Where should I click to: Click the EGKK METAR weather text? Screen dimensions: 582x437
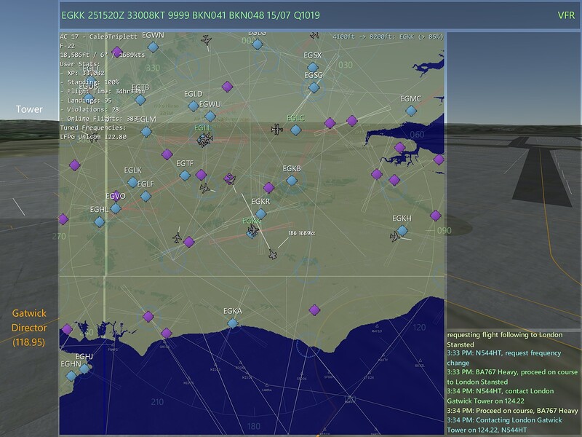191,15
